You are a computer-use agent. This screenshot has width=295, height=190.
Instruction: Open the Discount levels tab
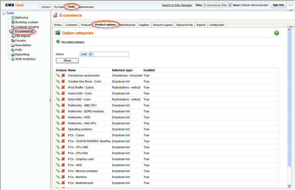pyautogui.click(x=184, y=25)
